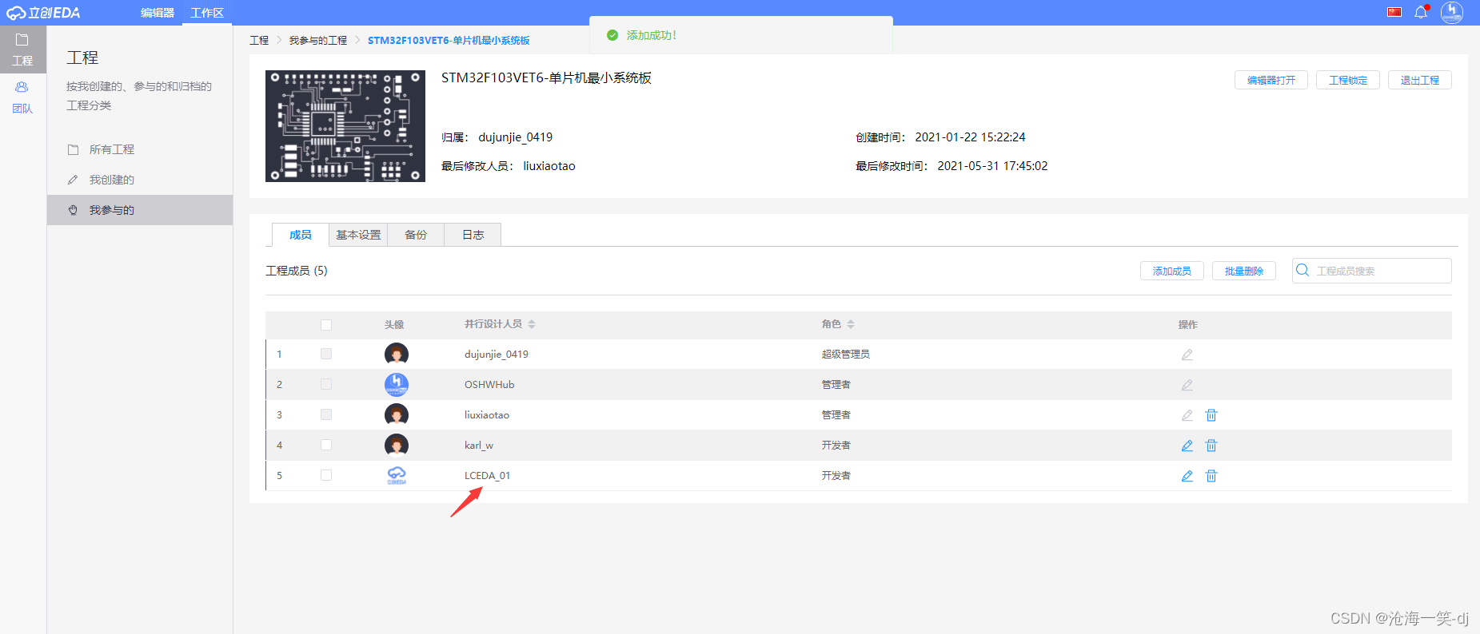This screenshot has width=1480, height=634.
Task: Open the 工程 sidebar section
Action: click(22, 50)
